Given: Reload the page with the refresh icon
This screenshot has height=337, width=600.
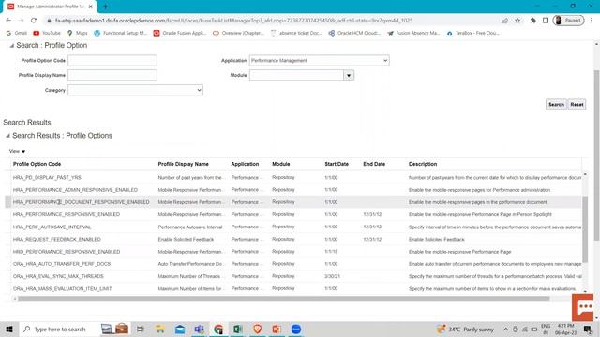Looking at the screenshot, I should [x=34, y=21].
